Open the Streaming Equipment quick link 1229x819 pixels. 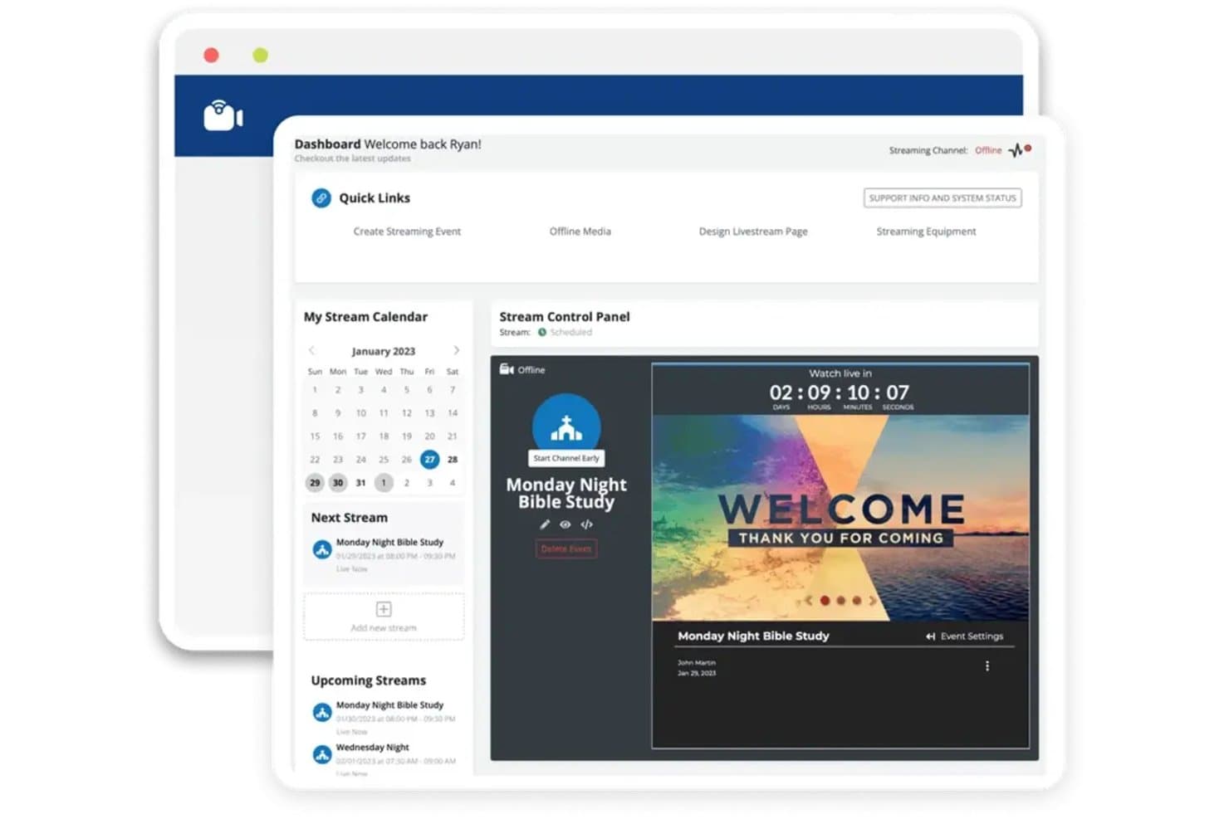[926, 232]
